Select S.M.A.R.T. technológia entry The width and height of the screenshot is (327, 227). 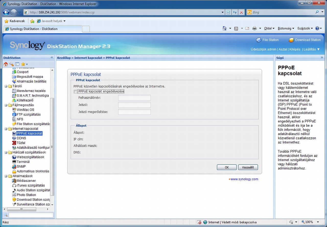click(x=32, y=96)
